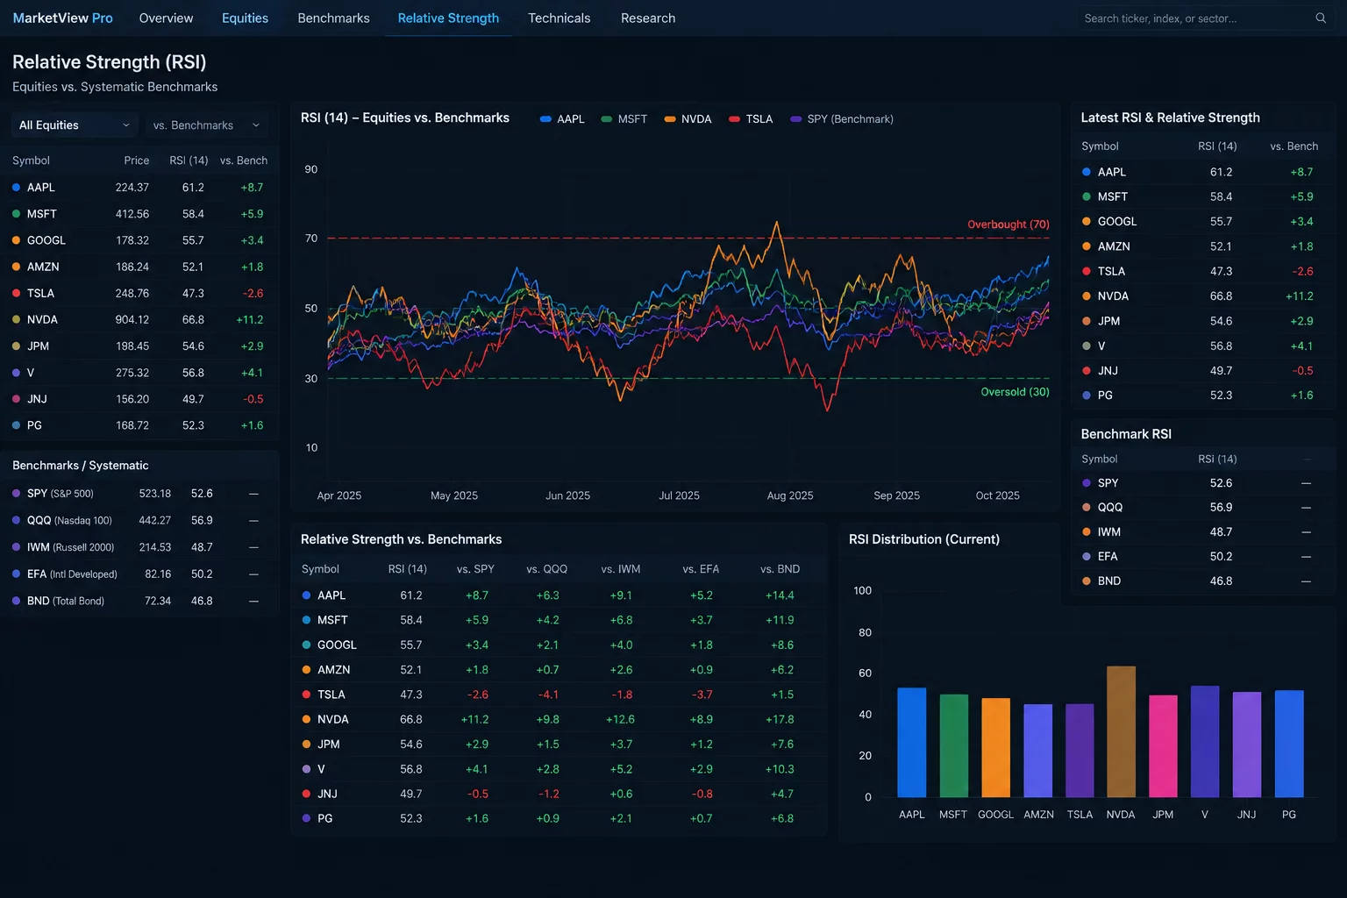Image resolution: width=1347 pixels, height=898 pixels.
Task: Open the Benchmarks tab
Action: click(333, 18)
